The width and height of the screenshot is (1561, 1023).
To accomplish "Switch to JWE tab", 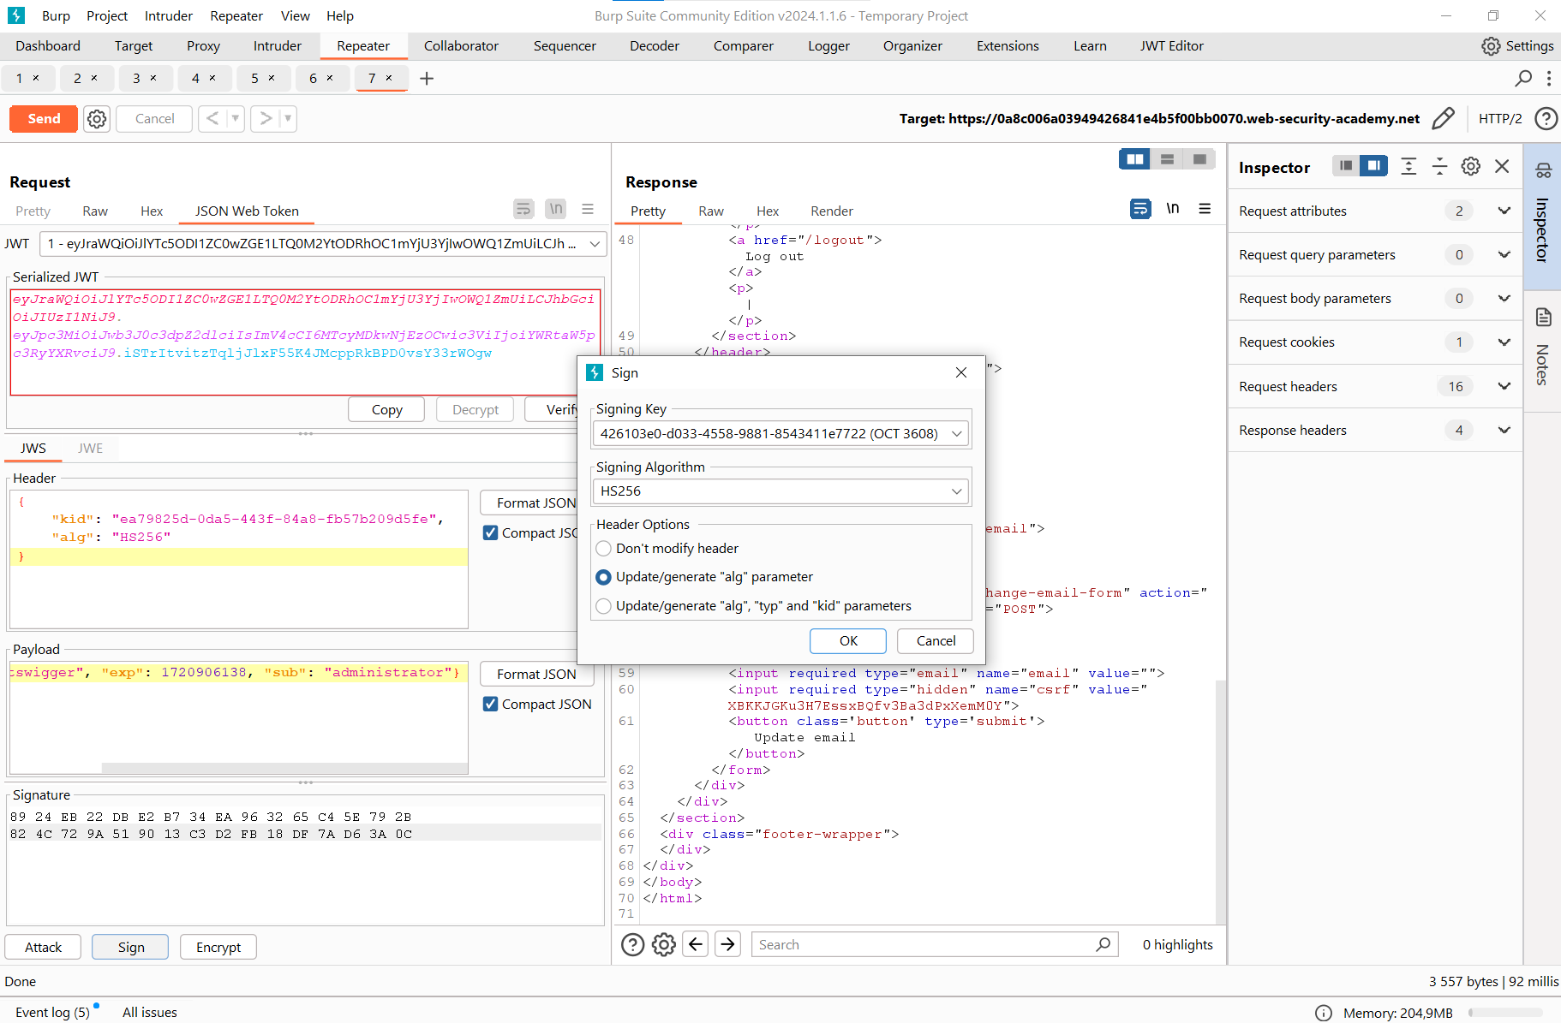I will click(90, 449).
